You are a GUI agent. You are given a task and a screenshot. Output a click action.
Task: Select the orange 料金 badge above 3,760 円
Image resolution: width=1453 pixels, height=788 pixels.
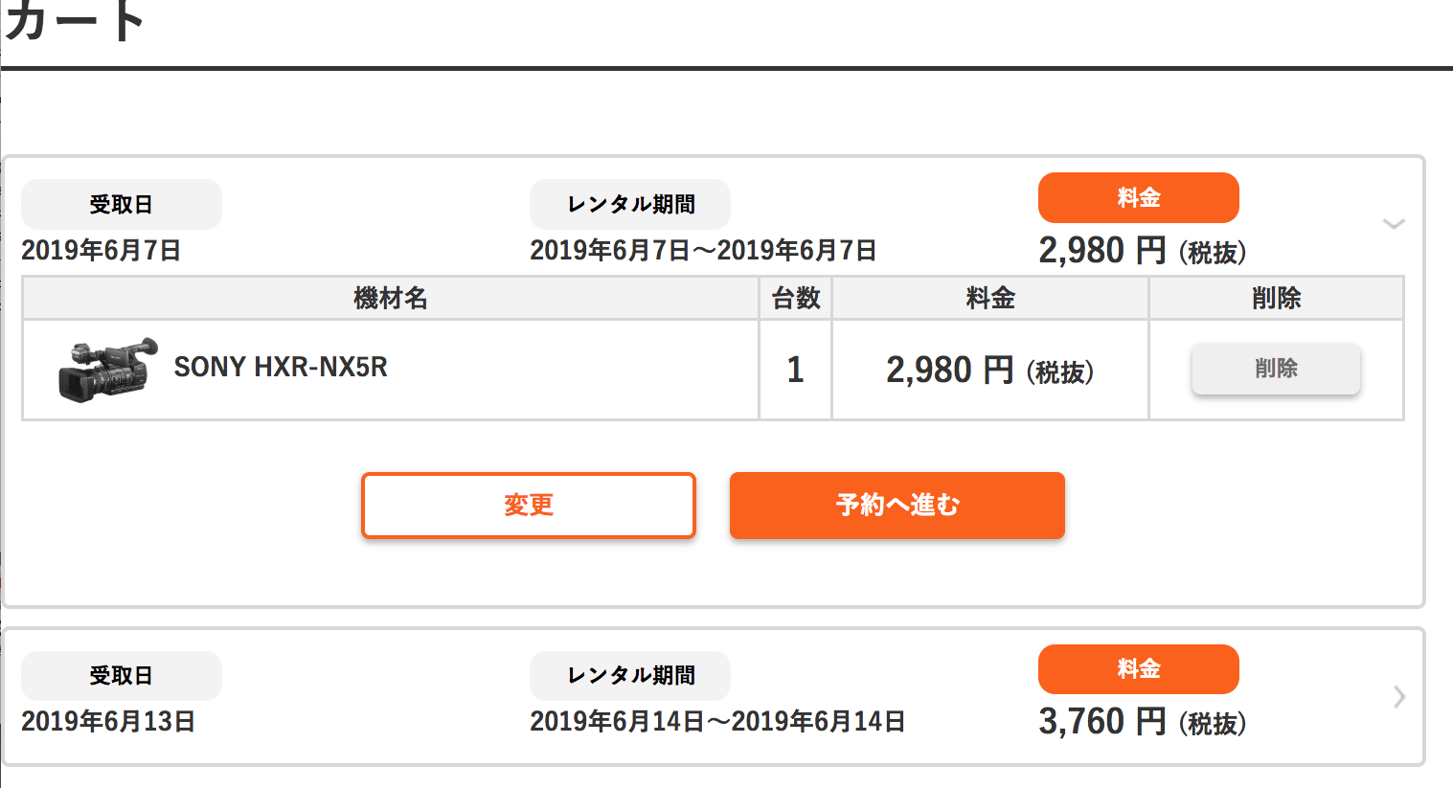pyautogui.click(x=1139, y=669)
